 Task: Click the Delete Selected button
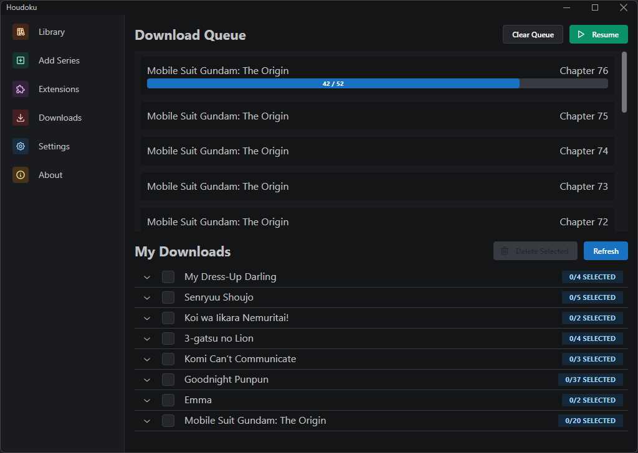(535, 251)
